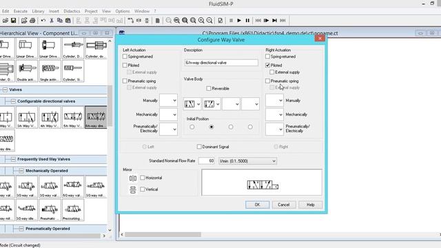Start the simulation with Play
The width and height of the screenshot is (441, 248).
click(239, 21)
